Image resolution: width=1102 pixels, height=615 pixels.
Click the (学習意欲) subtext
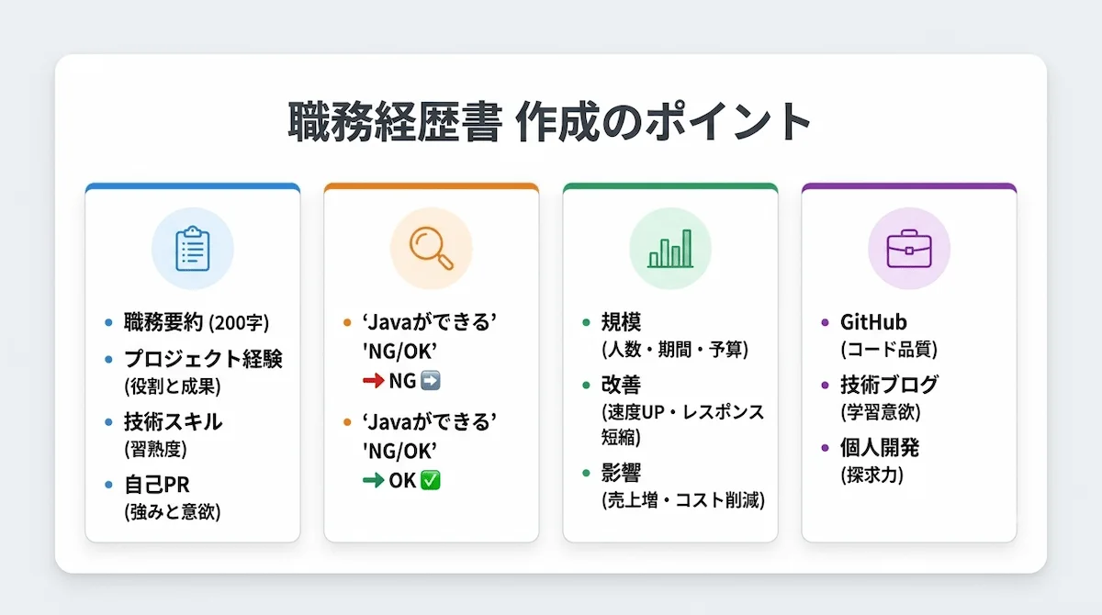(880, 412)
